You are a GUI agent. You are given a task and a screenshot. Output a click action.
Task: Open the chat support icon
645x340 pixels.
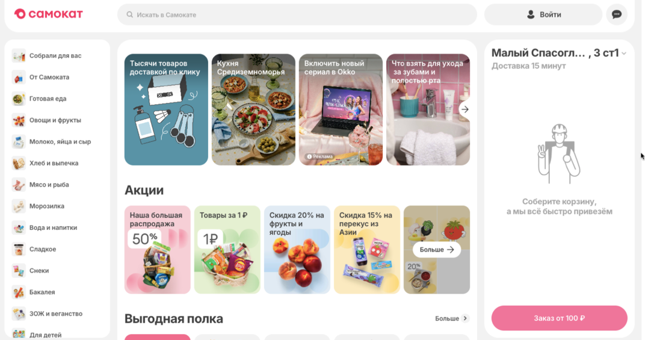coord(617,14)
